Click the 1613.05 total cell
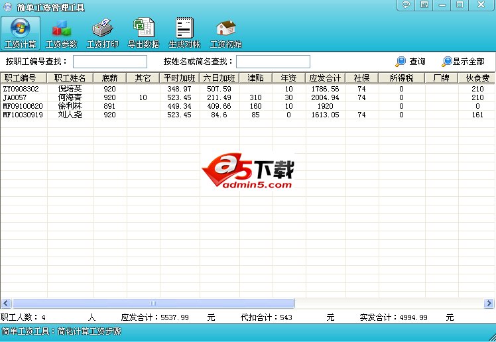The image size is (496, 342). (x=325, y=115)
